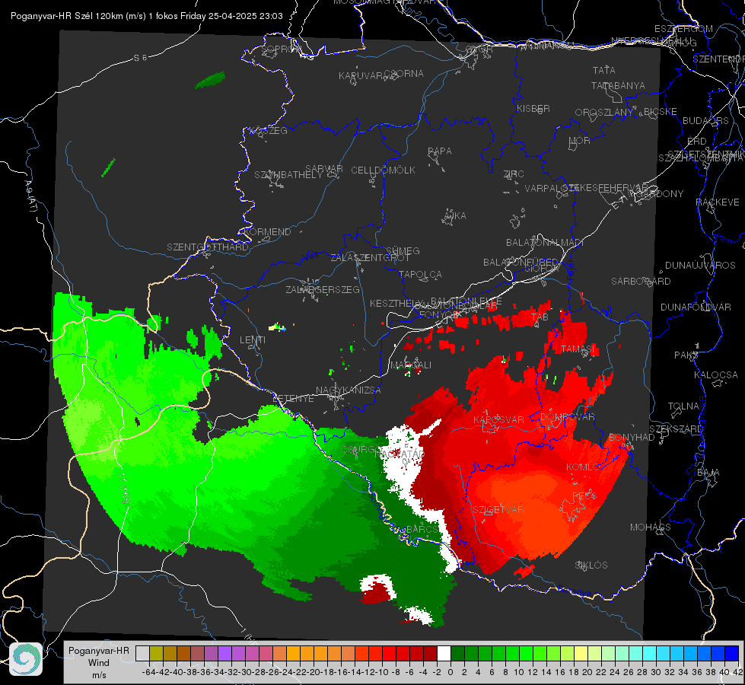Screen dimensions: 745x685
Task: Select the OROSZLANY label
Action: 604,113
